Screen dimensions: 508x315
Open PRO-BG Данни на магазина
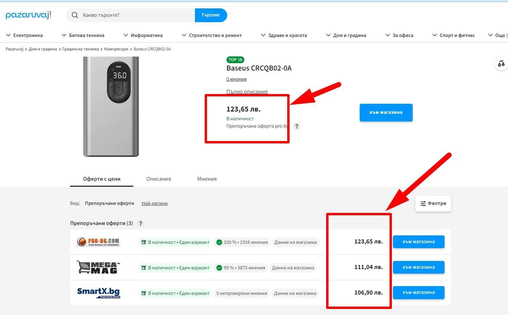point(296,242)
